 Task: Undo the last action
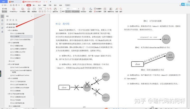click(x=19, y=5)
